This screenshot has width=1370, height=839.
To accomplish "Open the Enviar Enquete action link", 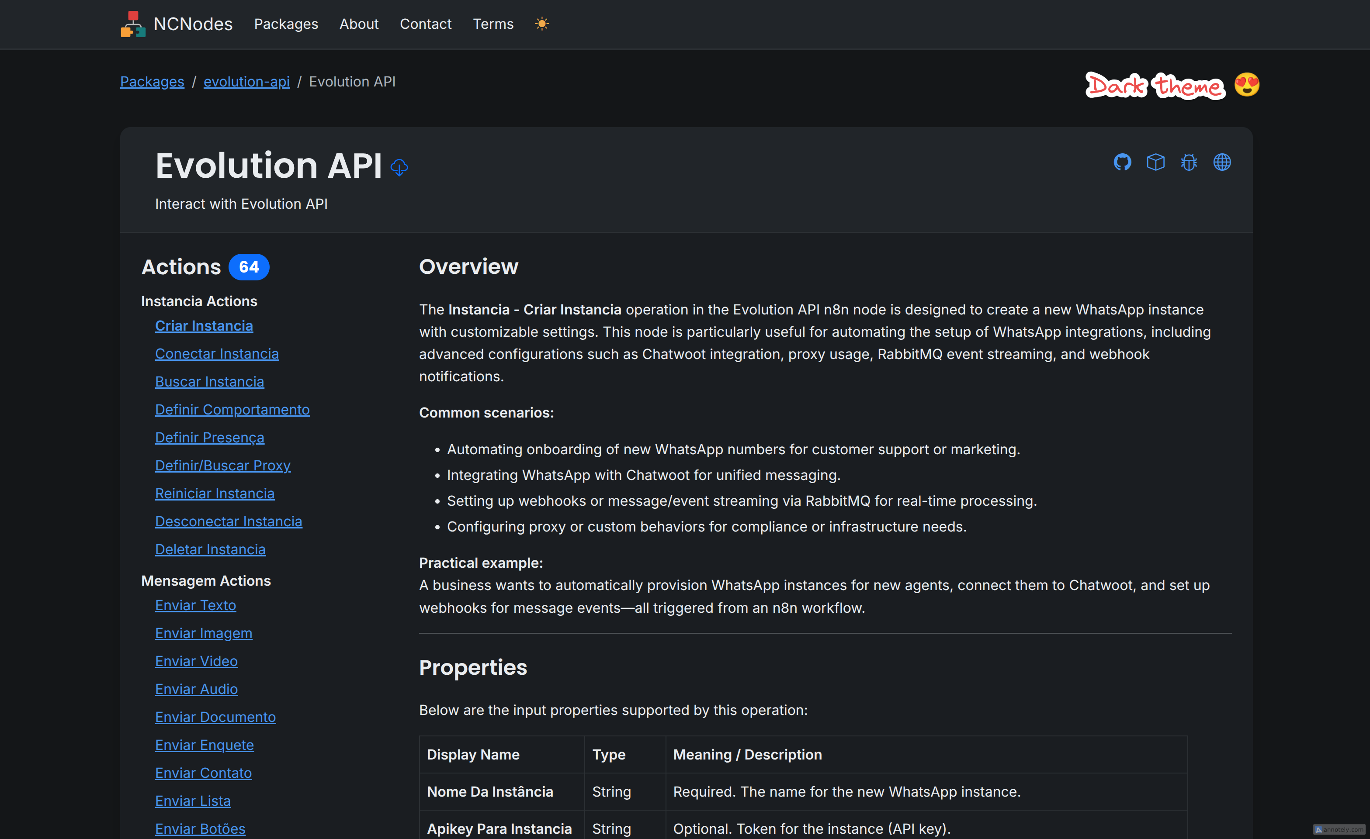I will coord(204,745).
